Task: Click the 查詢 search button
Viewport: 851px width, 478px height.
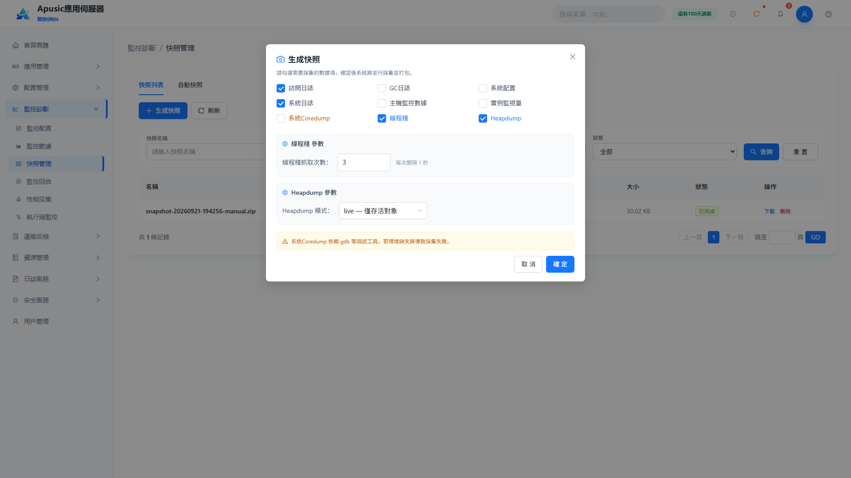Action: tap(761, 152)
